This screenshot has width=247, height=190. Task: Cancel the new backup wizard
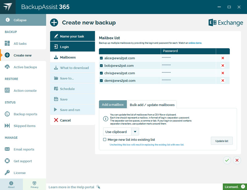pyautogui.click(x=73, y=120)
